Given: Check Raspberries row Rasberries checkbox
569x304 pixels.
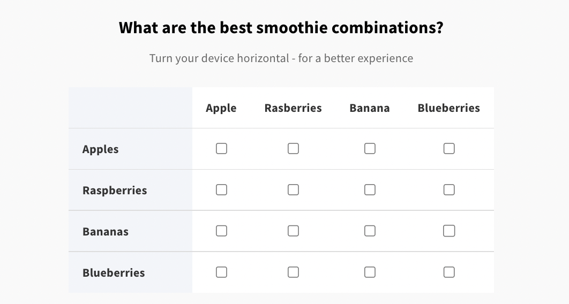Looking at the screenshot, I should tap(293, 189).
